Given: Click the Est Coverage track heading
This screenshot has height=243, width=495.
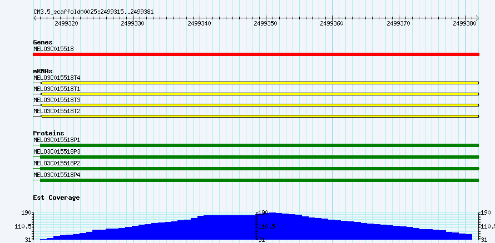Looking at the screenshot, I should pos(57,198).
